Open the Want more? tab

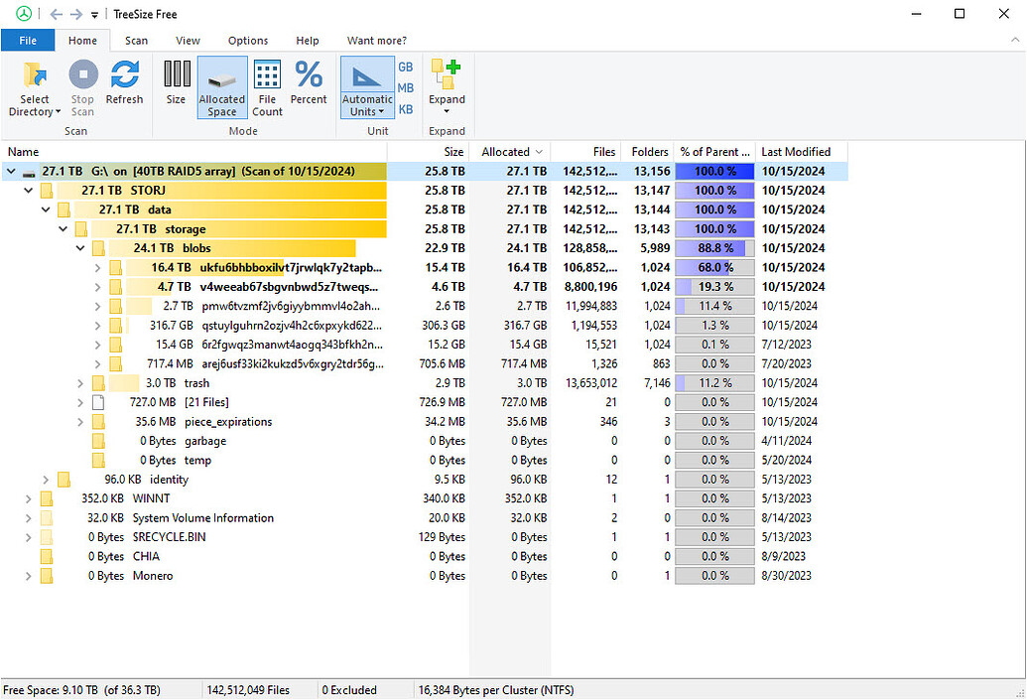(377, 40)
